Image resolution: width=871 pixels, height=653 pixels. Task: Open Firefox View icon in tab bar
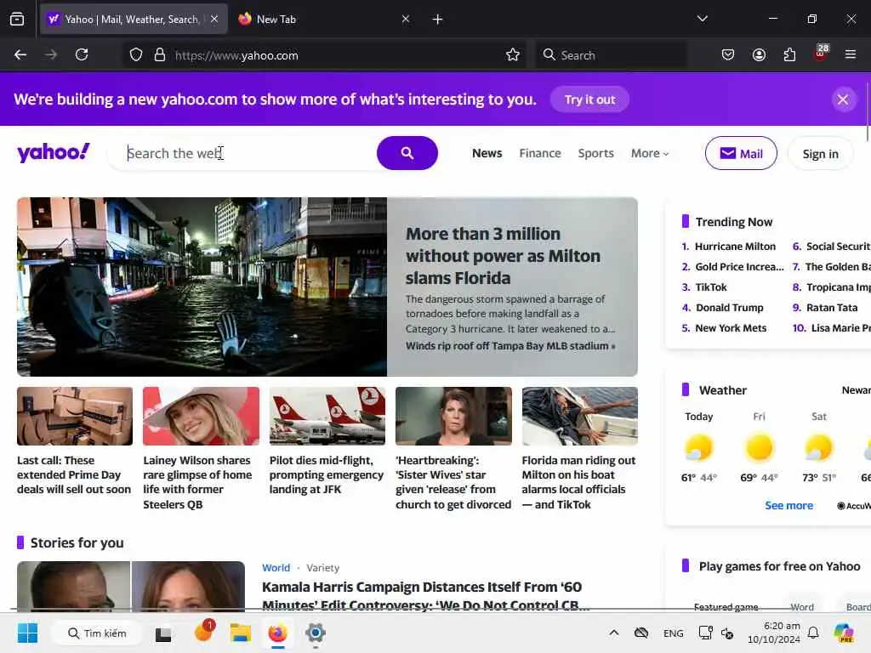pos(17,20)
